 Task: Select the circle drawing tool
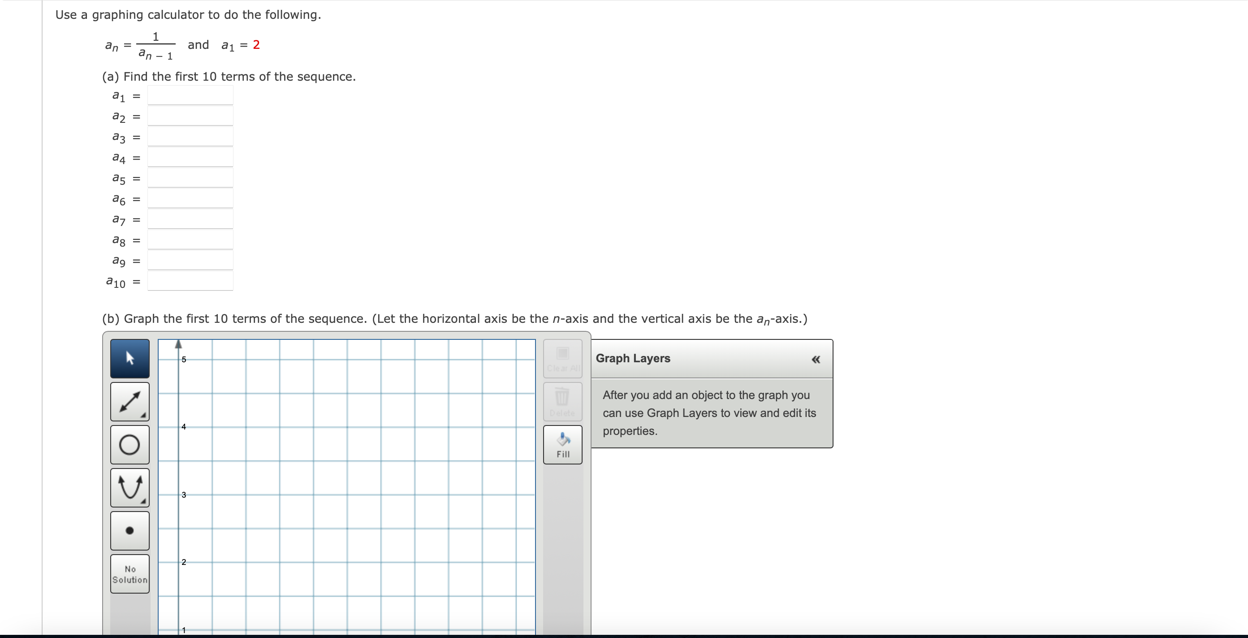130,444
